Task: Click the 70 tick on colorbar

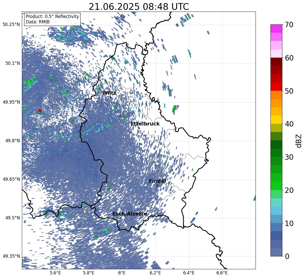Action: coord(289,25)
